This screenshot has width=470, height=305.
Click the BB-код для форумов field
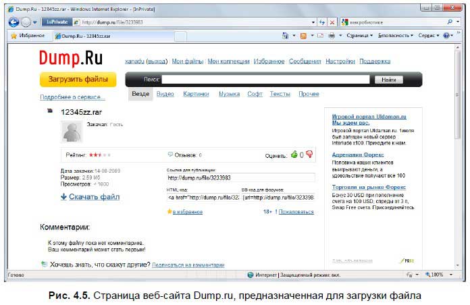(278, 198)
